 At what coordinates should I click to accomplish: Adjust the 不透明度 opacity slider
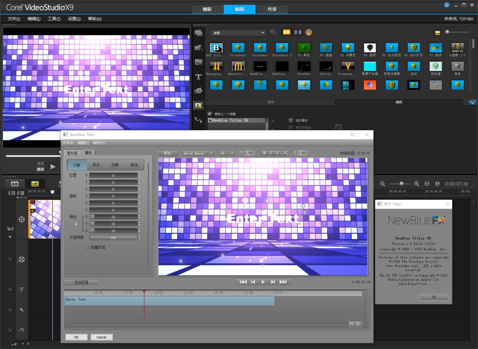pyautogui.click(x=113, y=238)
